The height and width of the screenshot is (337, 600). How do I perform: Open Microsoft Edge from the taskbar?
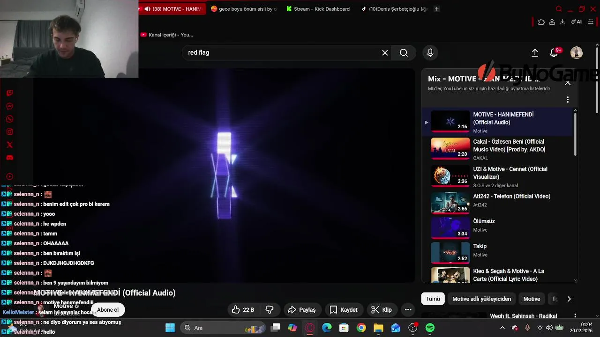(327, 328)
